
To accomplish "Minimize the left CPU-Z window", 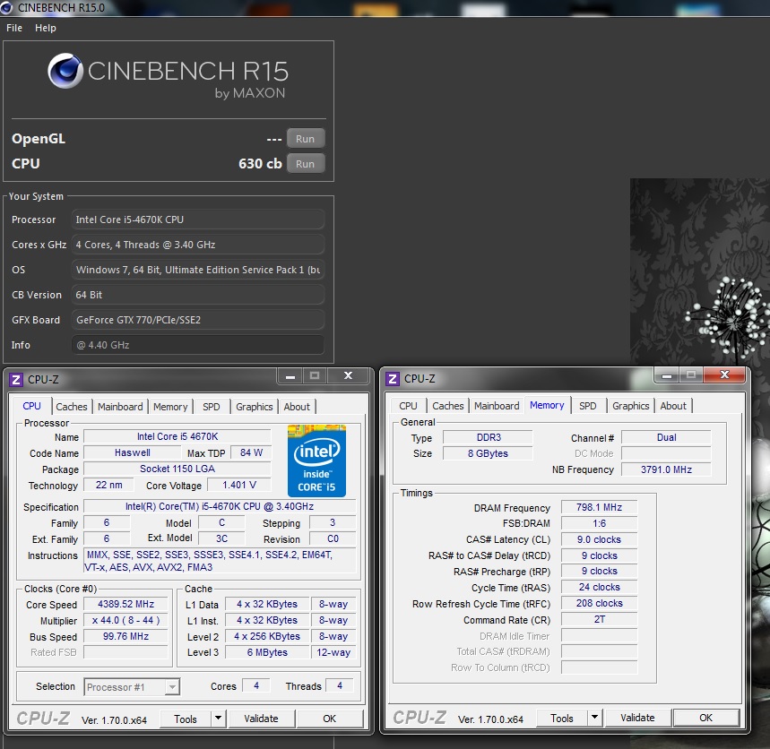I will click(290, 376).
